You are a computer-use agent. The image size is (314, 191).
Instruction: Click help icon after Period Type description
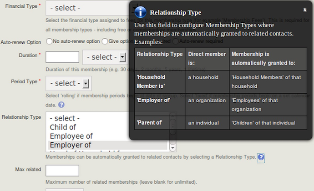coord(61,105)
